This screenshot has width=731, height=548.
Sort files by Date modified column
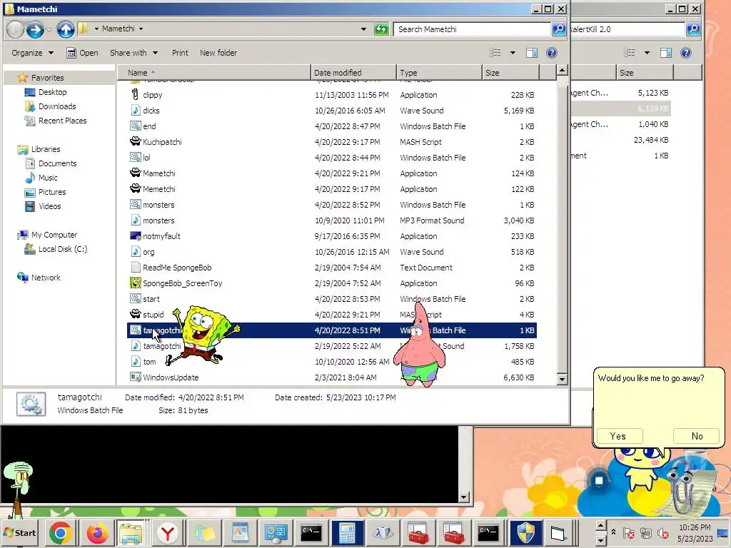pyautogui.click(x=353, y=73)
